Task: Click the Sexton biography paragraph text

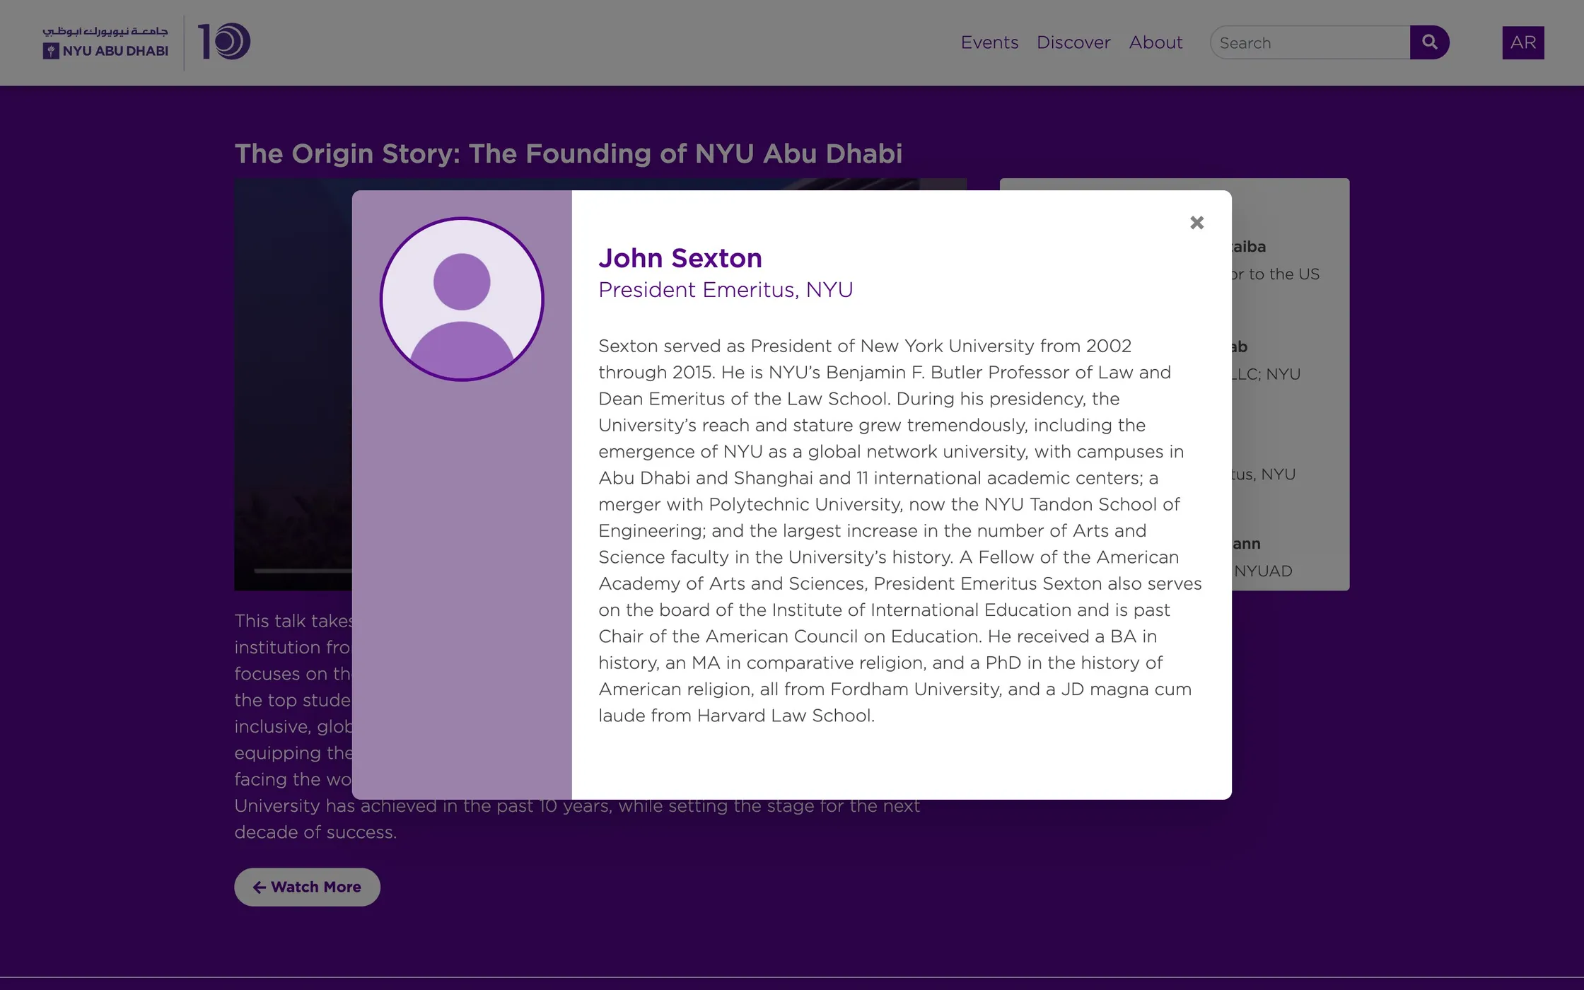Action: [x=900, y=530]
